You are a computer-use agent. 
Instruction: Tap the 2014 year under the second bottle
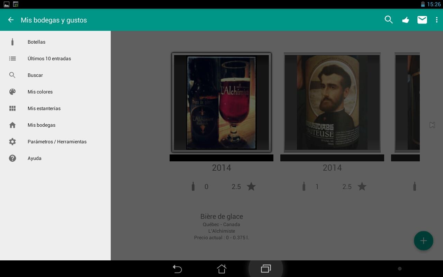[332, 168]
